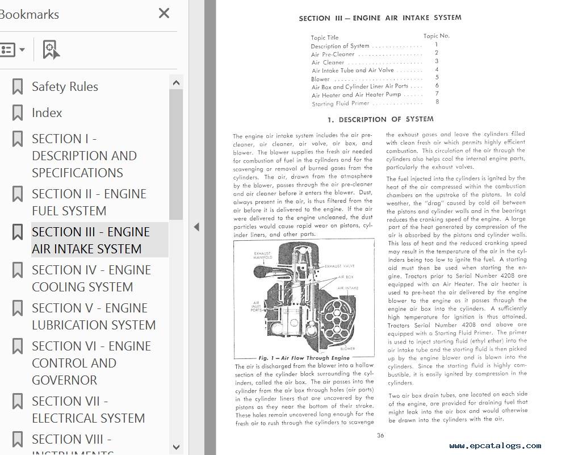Click the 'EXHAUST VALVE' label in the diagram
The image size is (570, 455).
340,266
